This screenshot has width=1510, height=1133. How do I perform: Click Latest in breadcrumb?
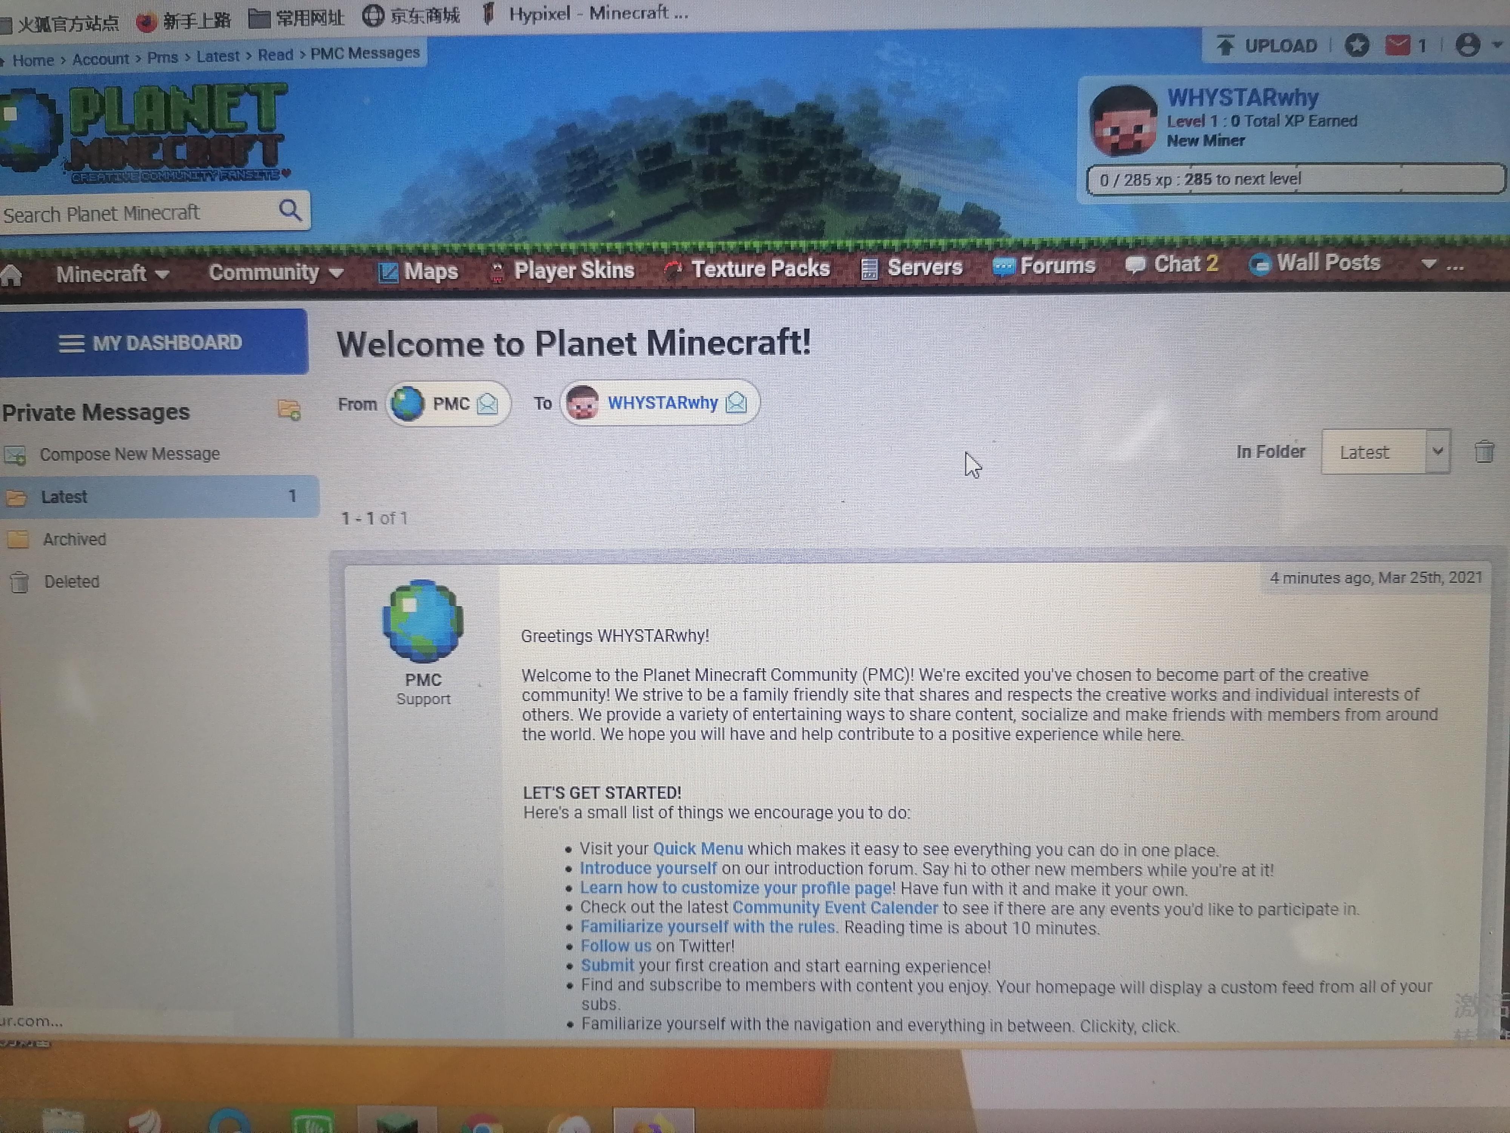(x=218, y=56)
